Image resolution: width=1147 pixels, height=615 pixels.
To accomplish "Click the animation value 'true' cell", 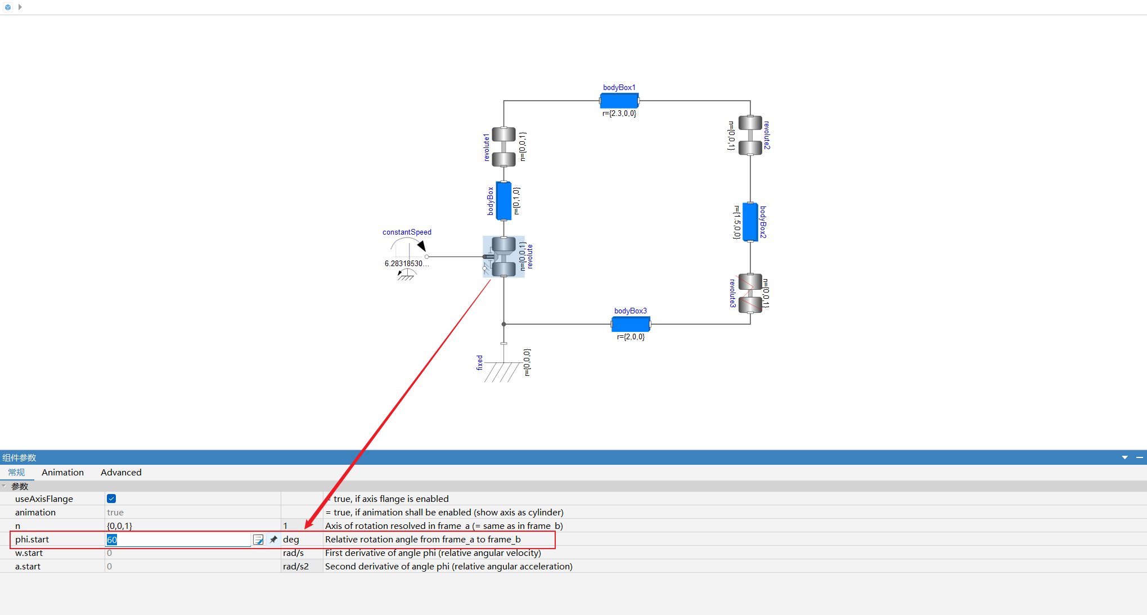I will [192, 513].
